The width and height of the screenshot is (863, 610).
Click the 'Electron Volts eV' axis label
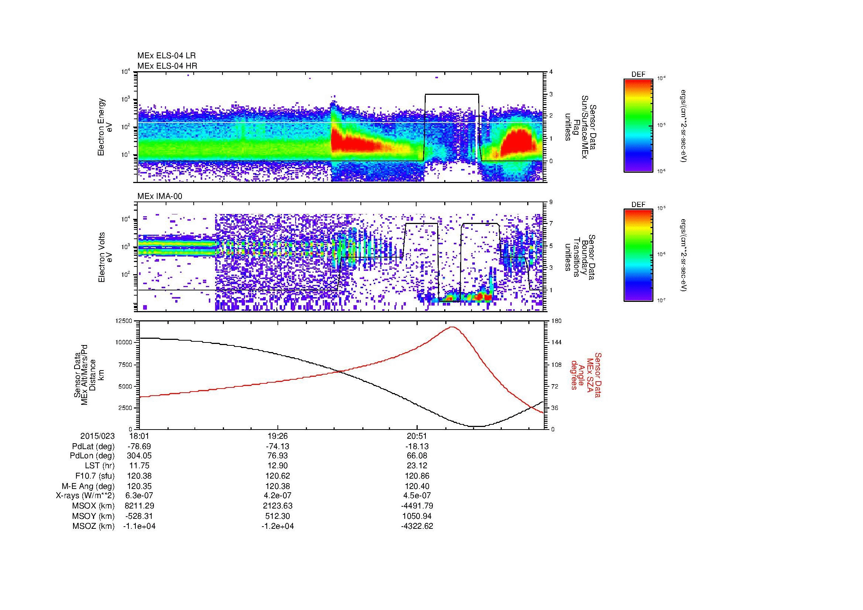click(105, 257)
